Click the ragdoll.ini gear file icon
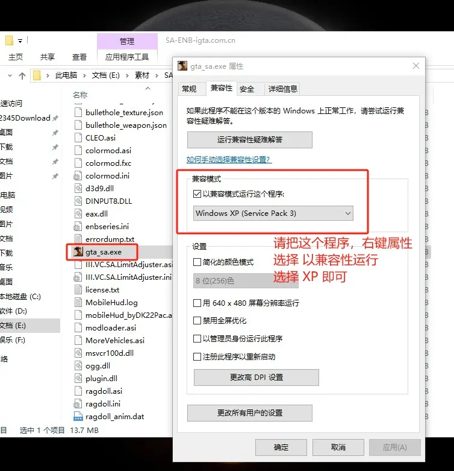 tap(78, 403)
